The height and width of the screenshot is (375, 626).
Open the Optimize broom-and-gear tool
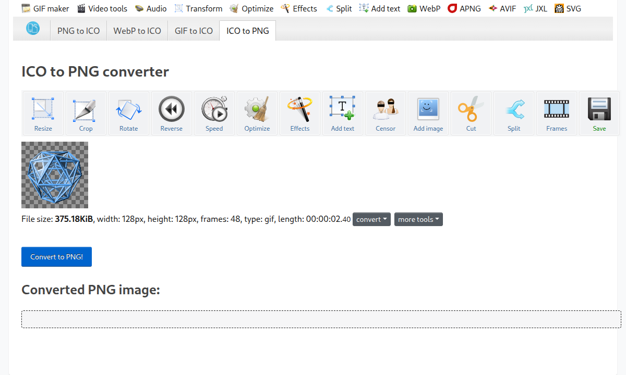[257, 114]
